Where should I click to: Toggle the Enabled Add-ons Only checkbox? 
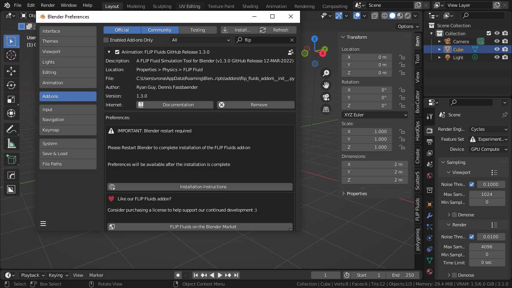coord(106,40)
